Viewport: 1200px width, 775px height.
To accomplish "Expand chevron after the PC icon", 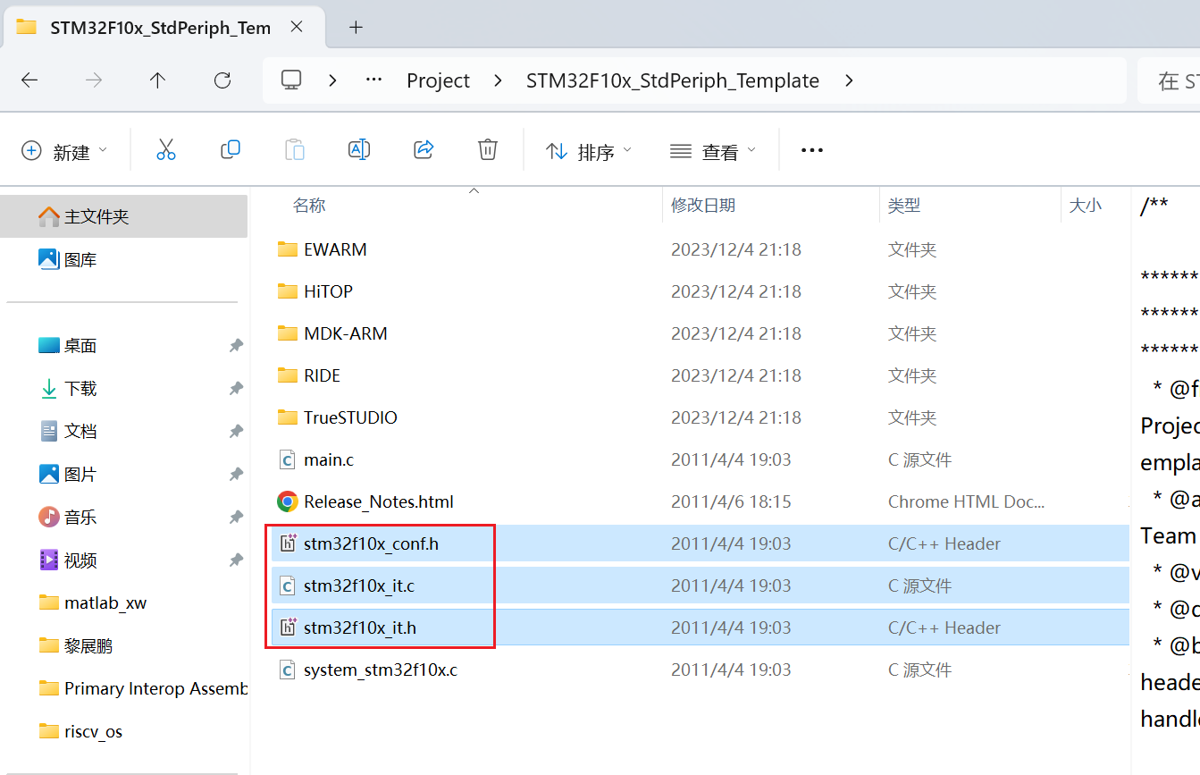I will [332, 80].
